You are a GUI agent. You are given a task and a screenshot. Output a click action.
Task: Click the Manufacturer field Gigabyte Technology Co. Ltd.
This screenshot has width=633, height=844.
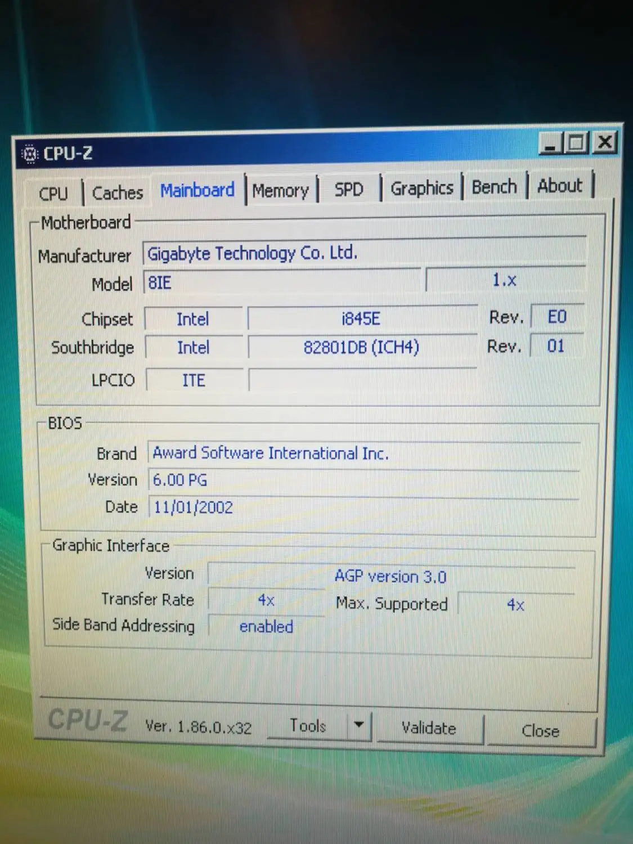(365, 253)
